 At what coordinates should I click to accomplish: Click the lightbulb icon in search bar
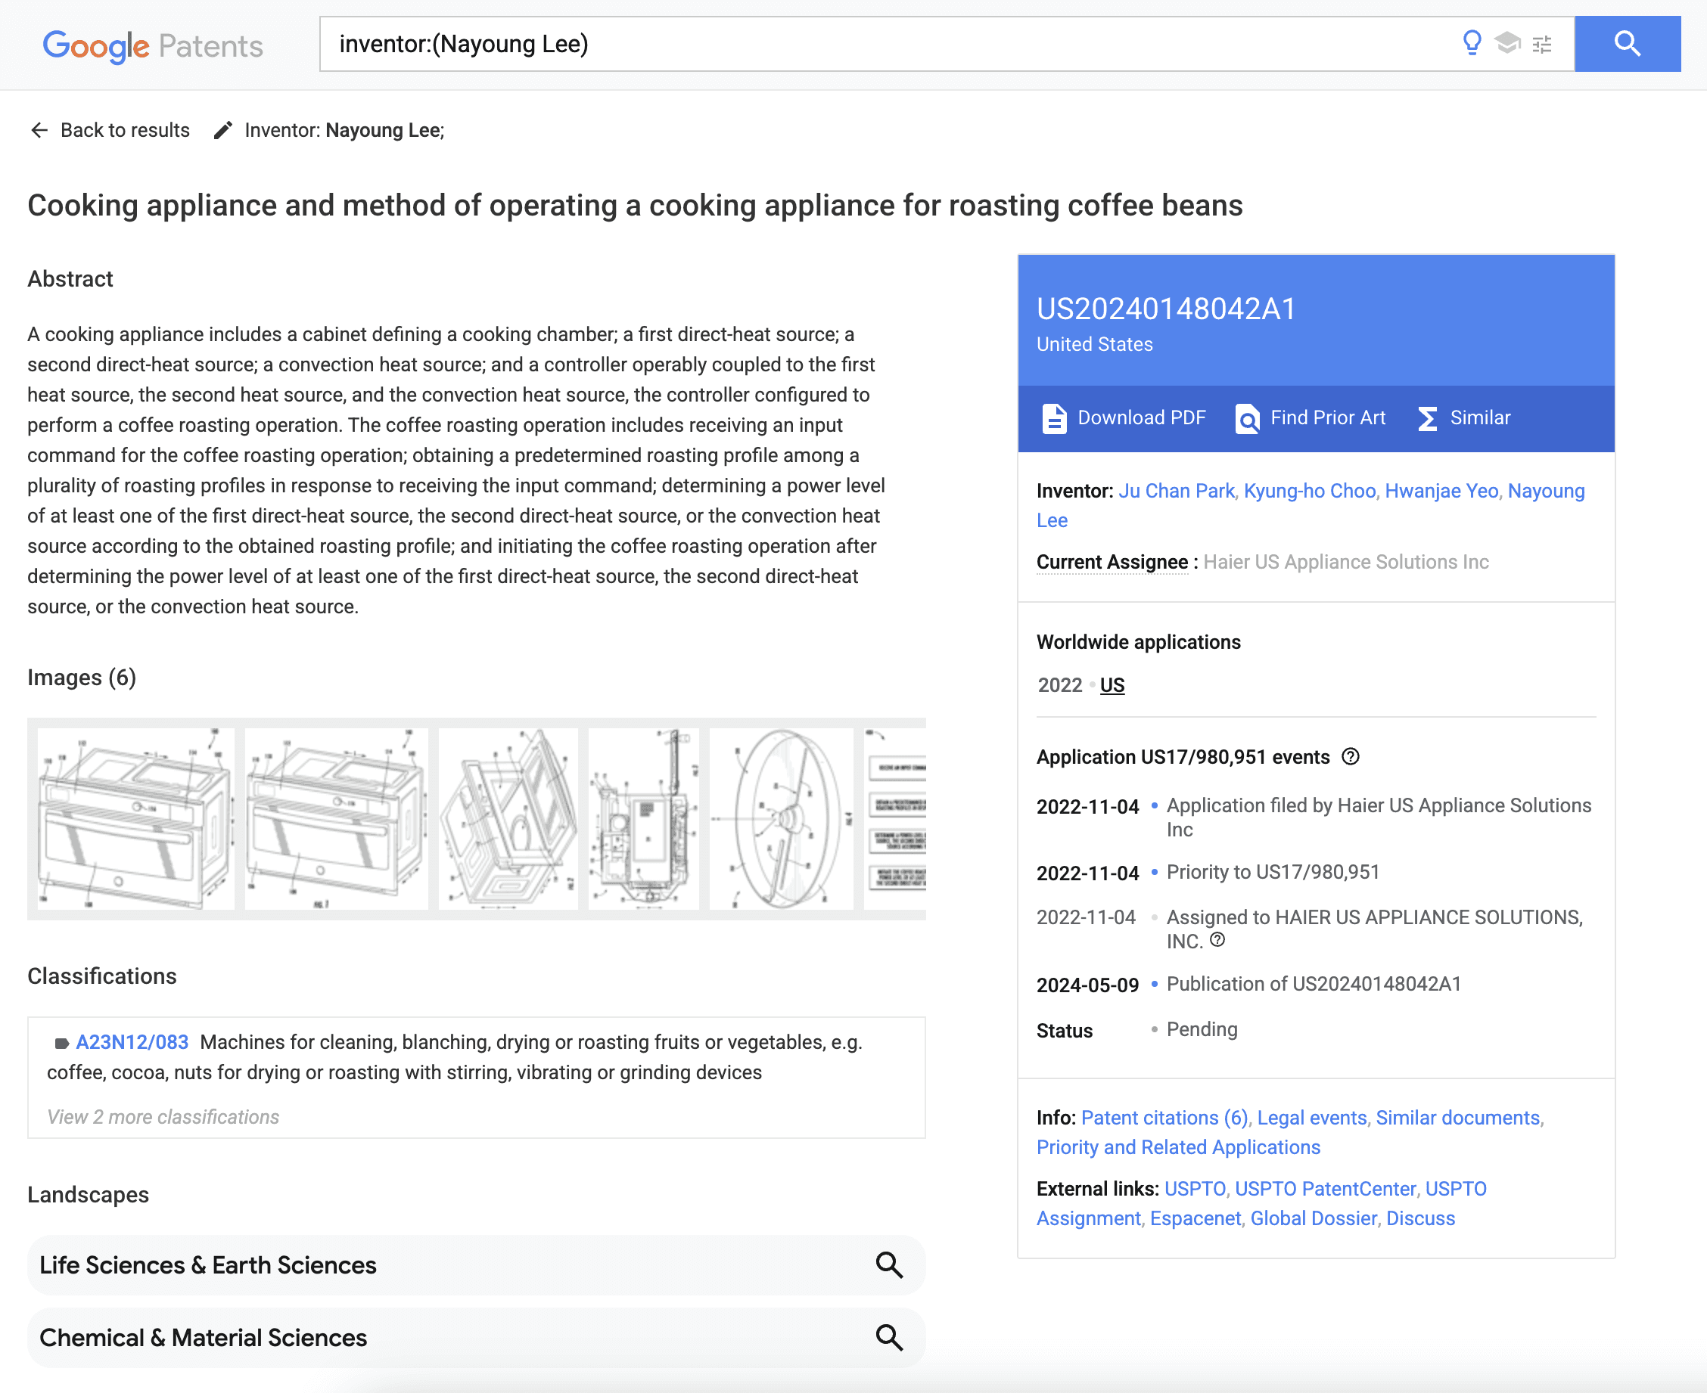point(1471,42)
